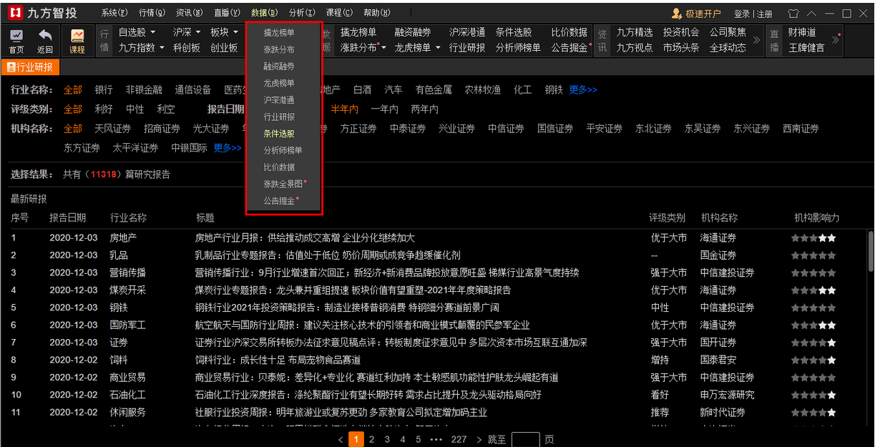875x447 pixels.
Task: Open the 行情 menu
Action: (152, 13)
